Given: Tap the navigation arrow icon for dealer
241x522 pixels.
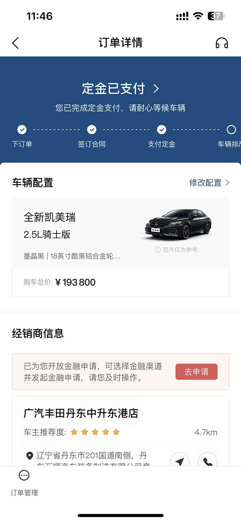Looking at the screenshot, I should pos(180,460).
